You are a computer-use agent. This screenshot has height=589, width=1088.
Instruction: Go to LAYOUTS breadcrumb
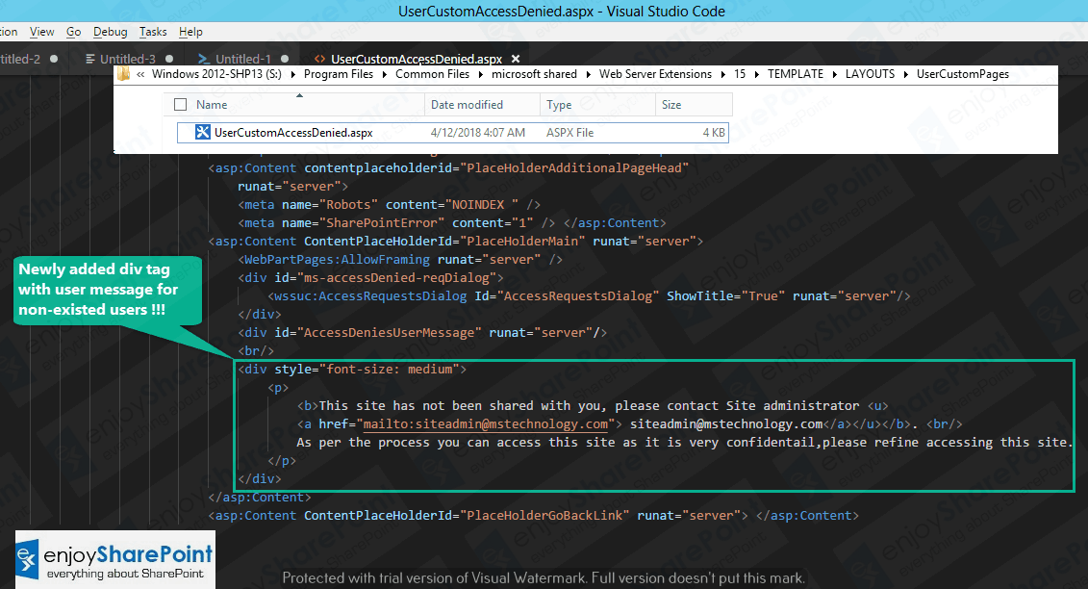871,73
